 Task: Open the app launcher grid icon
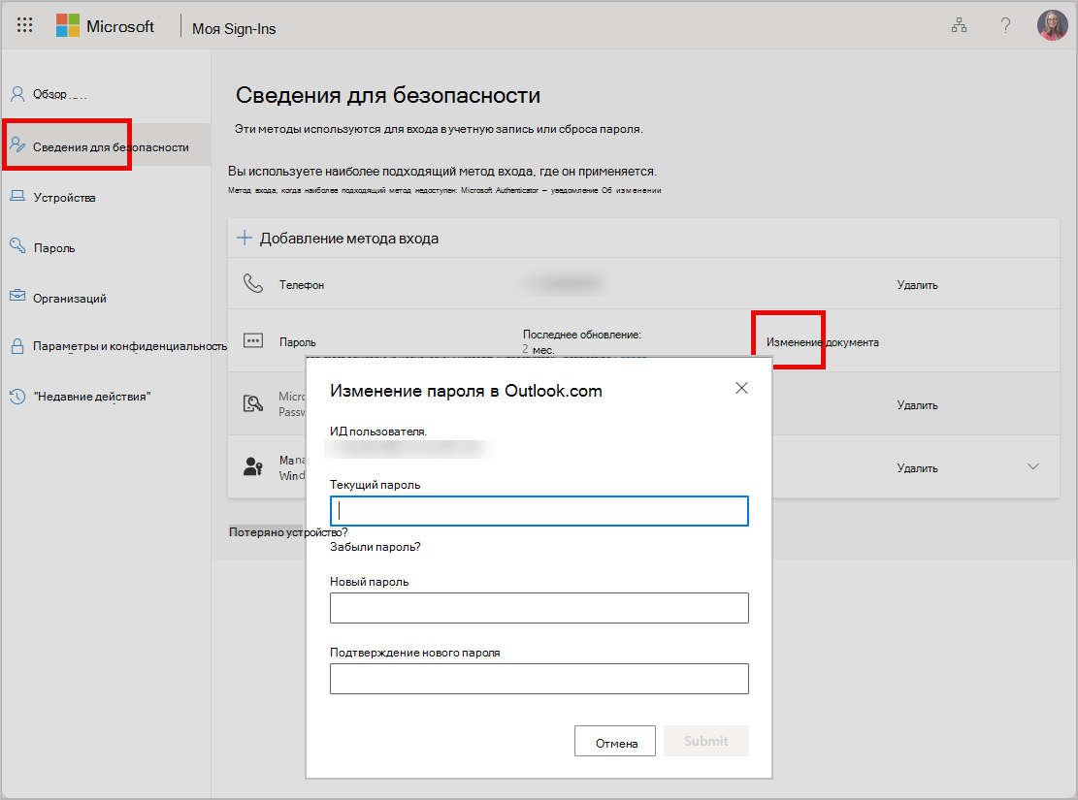(x=25, y=25)
